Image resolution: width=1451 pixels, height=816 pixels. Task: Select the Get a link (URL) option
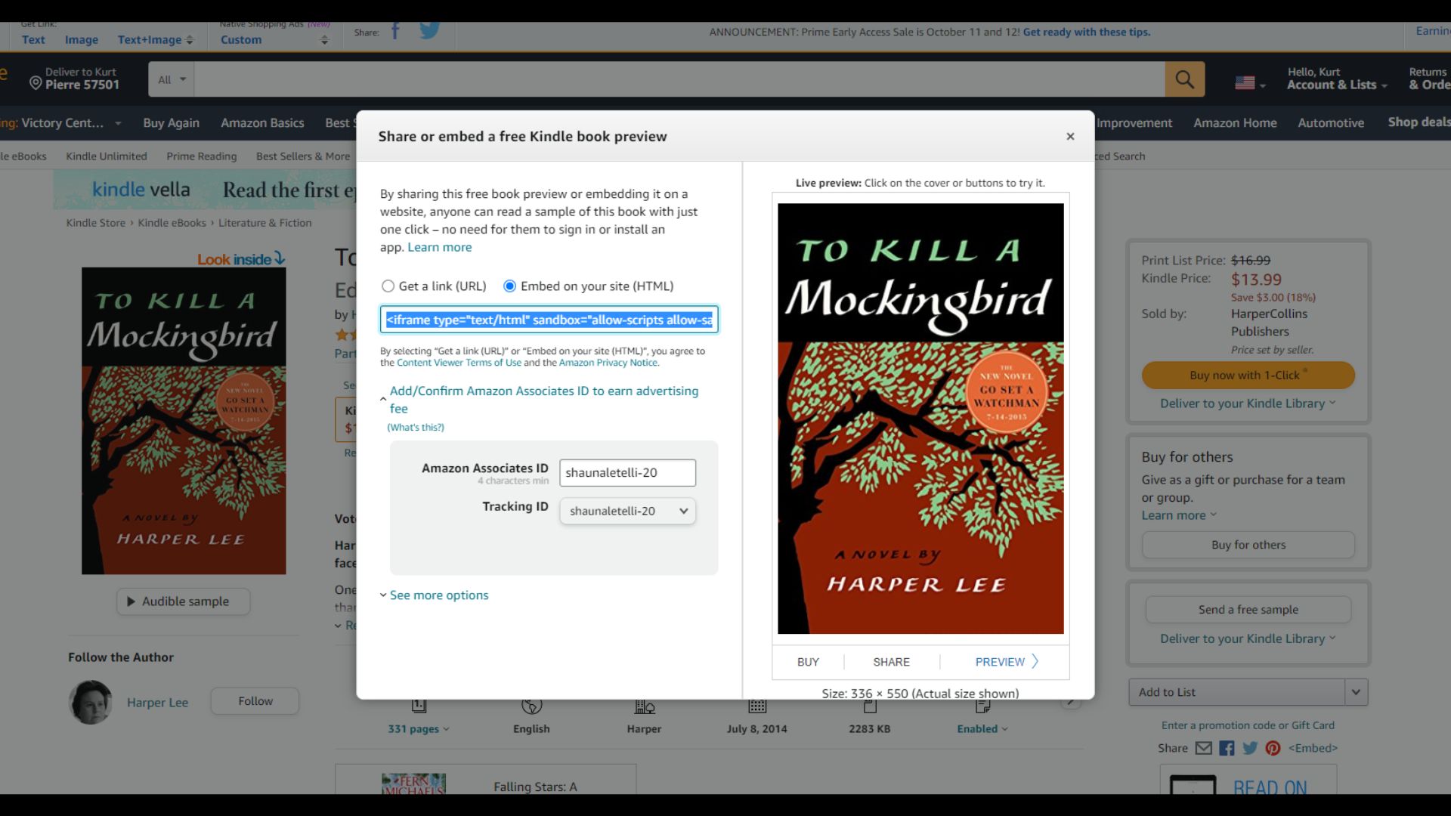coord(388,286)
